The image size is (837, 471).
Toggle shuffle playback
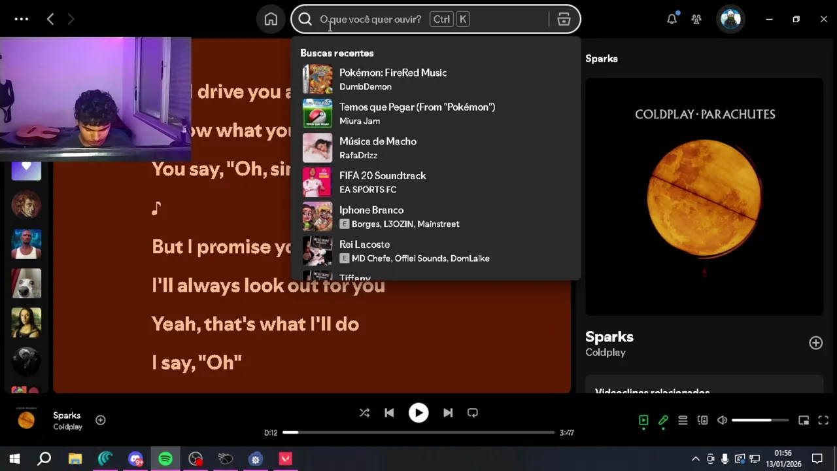point(364,413)
